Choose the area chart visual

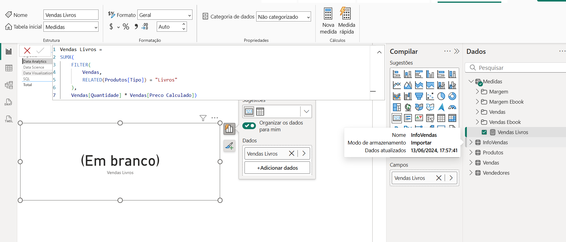pos(408,85)
